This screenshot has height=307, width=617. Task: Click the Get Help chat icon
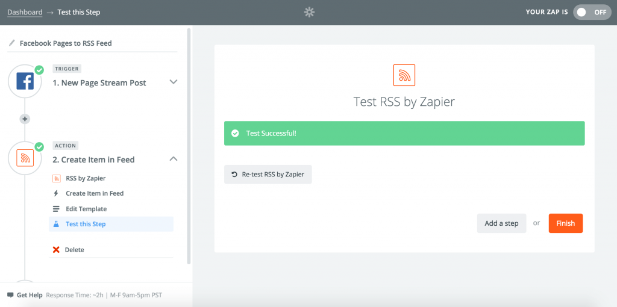click(x=10, y=295)
